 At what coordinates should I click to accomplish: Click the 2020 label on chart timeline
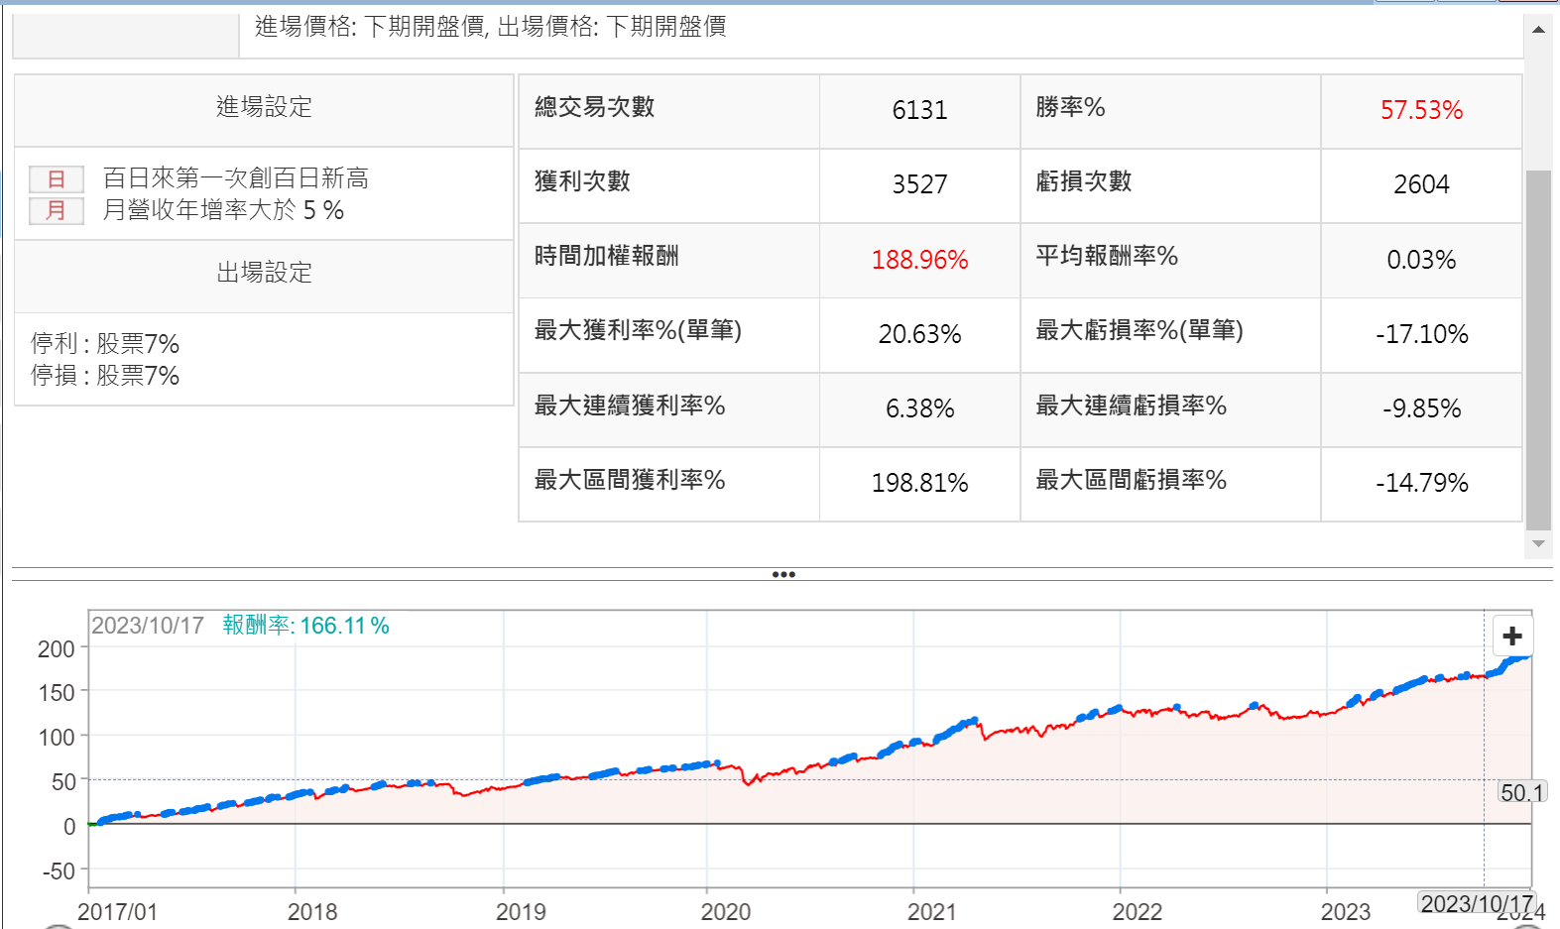[725, 911]
